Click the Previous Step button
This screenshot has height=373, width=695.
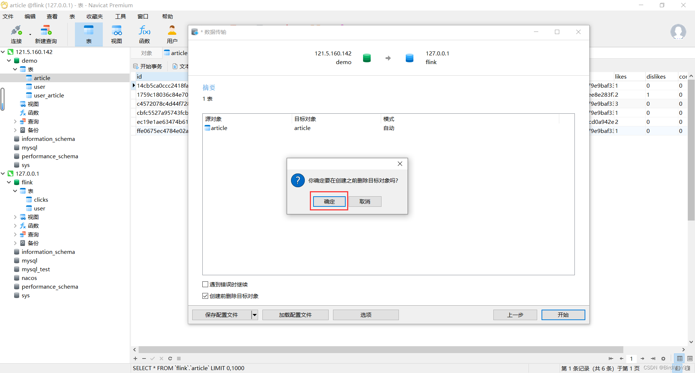point(515,315)
